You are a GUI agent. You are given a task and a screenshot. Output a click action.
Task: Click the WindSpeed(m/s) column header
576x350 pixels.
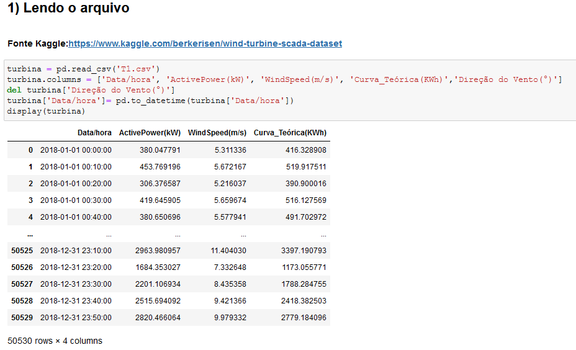pos(217,133)
